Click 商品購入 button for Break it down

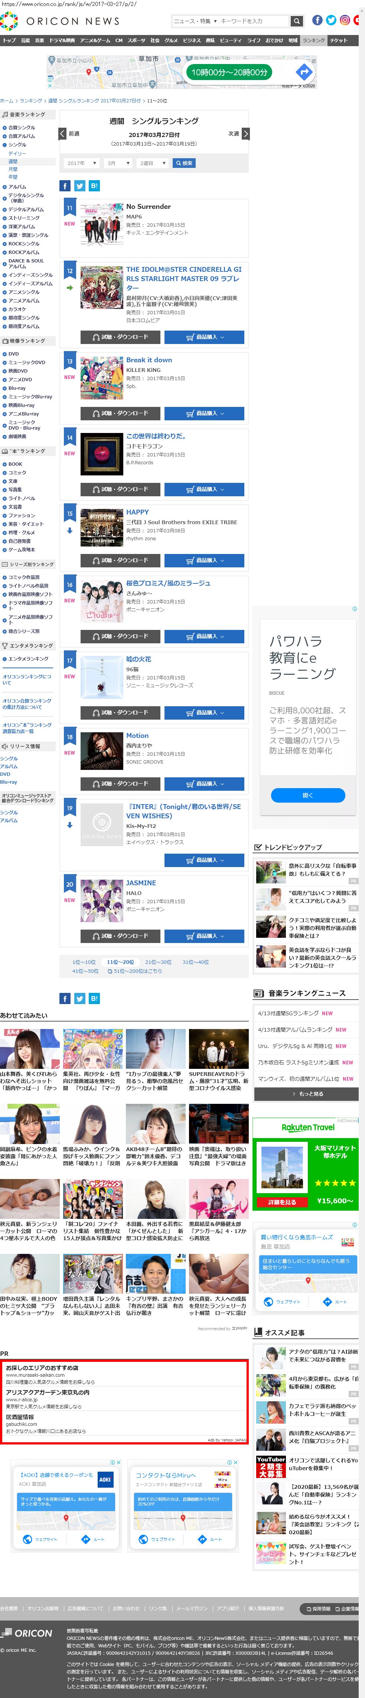pos(205,413)
